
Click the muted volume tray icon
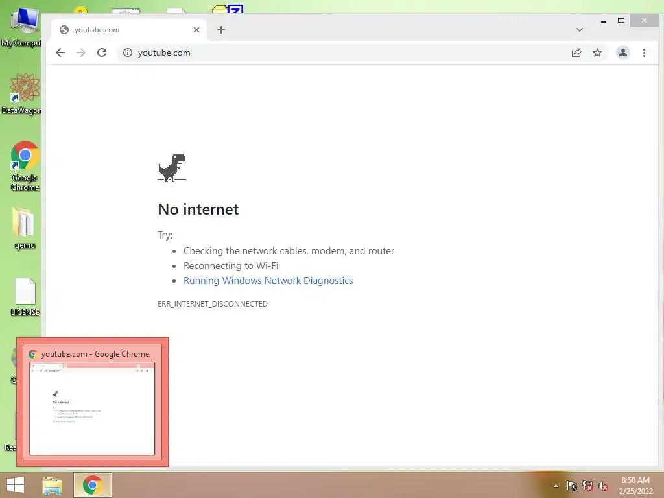tap(603, 486)
